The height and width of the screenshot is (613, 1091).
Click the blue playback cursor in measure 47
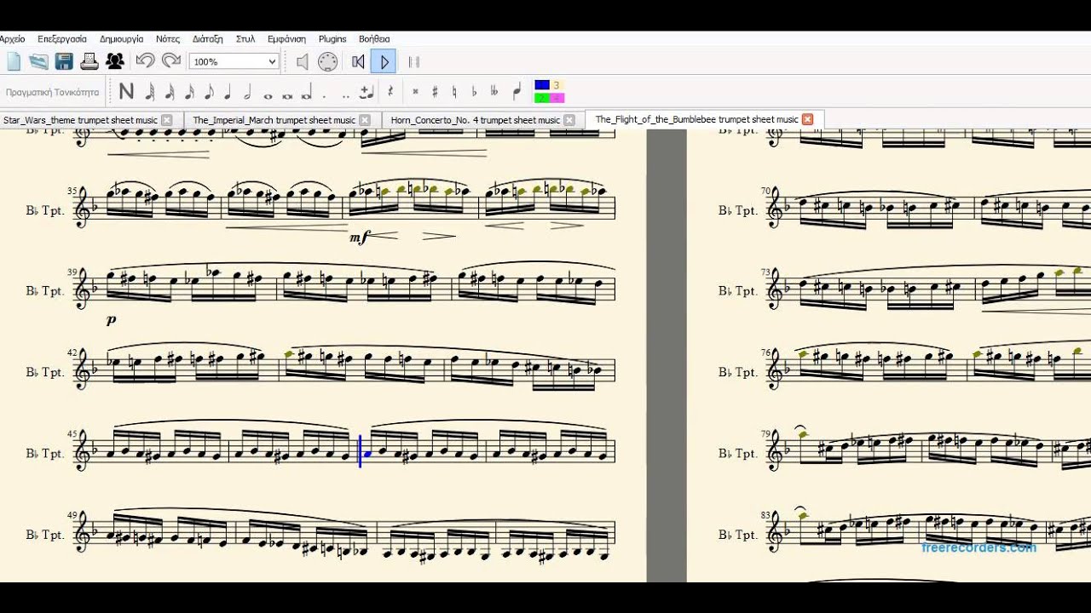pyautogui.click(x=361, y=451)
